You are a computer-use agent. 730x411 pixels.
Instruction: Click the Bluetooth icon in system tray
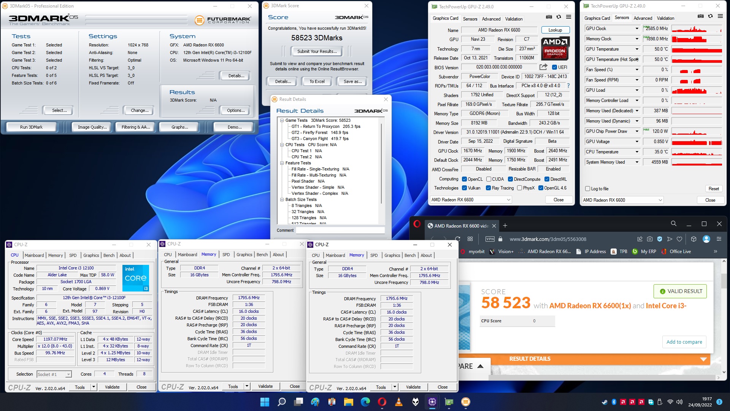pyautogui.click(x=614, y=402)
